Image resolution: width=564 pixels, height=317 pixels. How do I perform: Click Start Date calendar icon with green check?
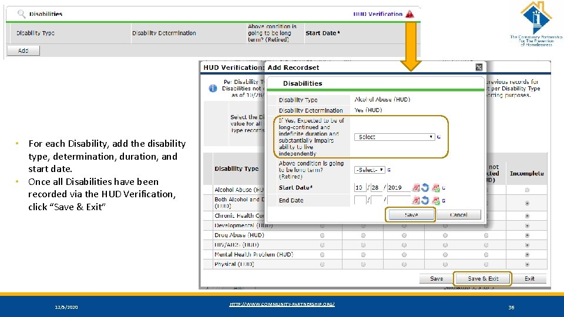435,188
